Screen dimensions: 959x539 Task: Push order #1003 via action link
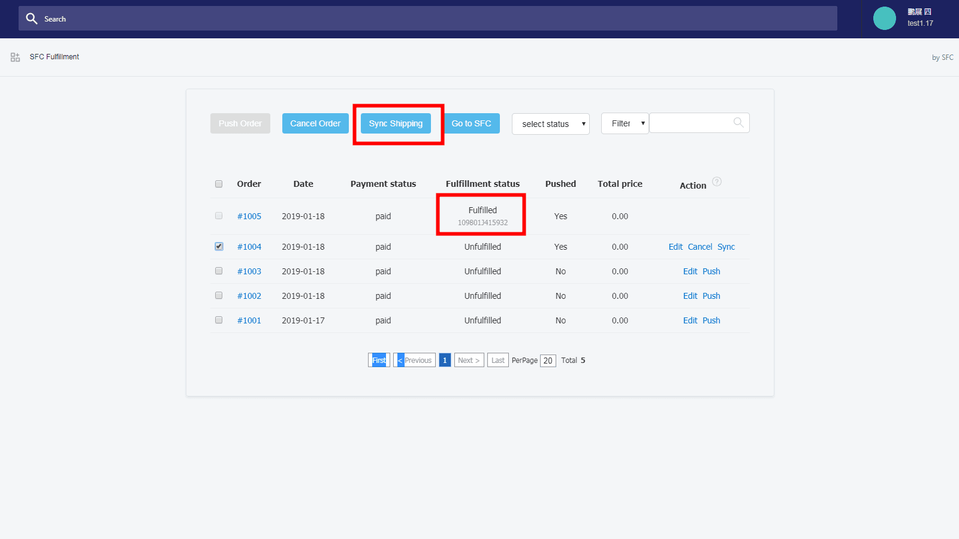point(711,271)
